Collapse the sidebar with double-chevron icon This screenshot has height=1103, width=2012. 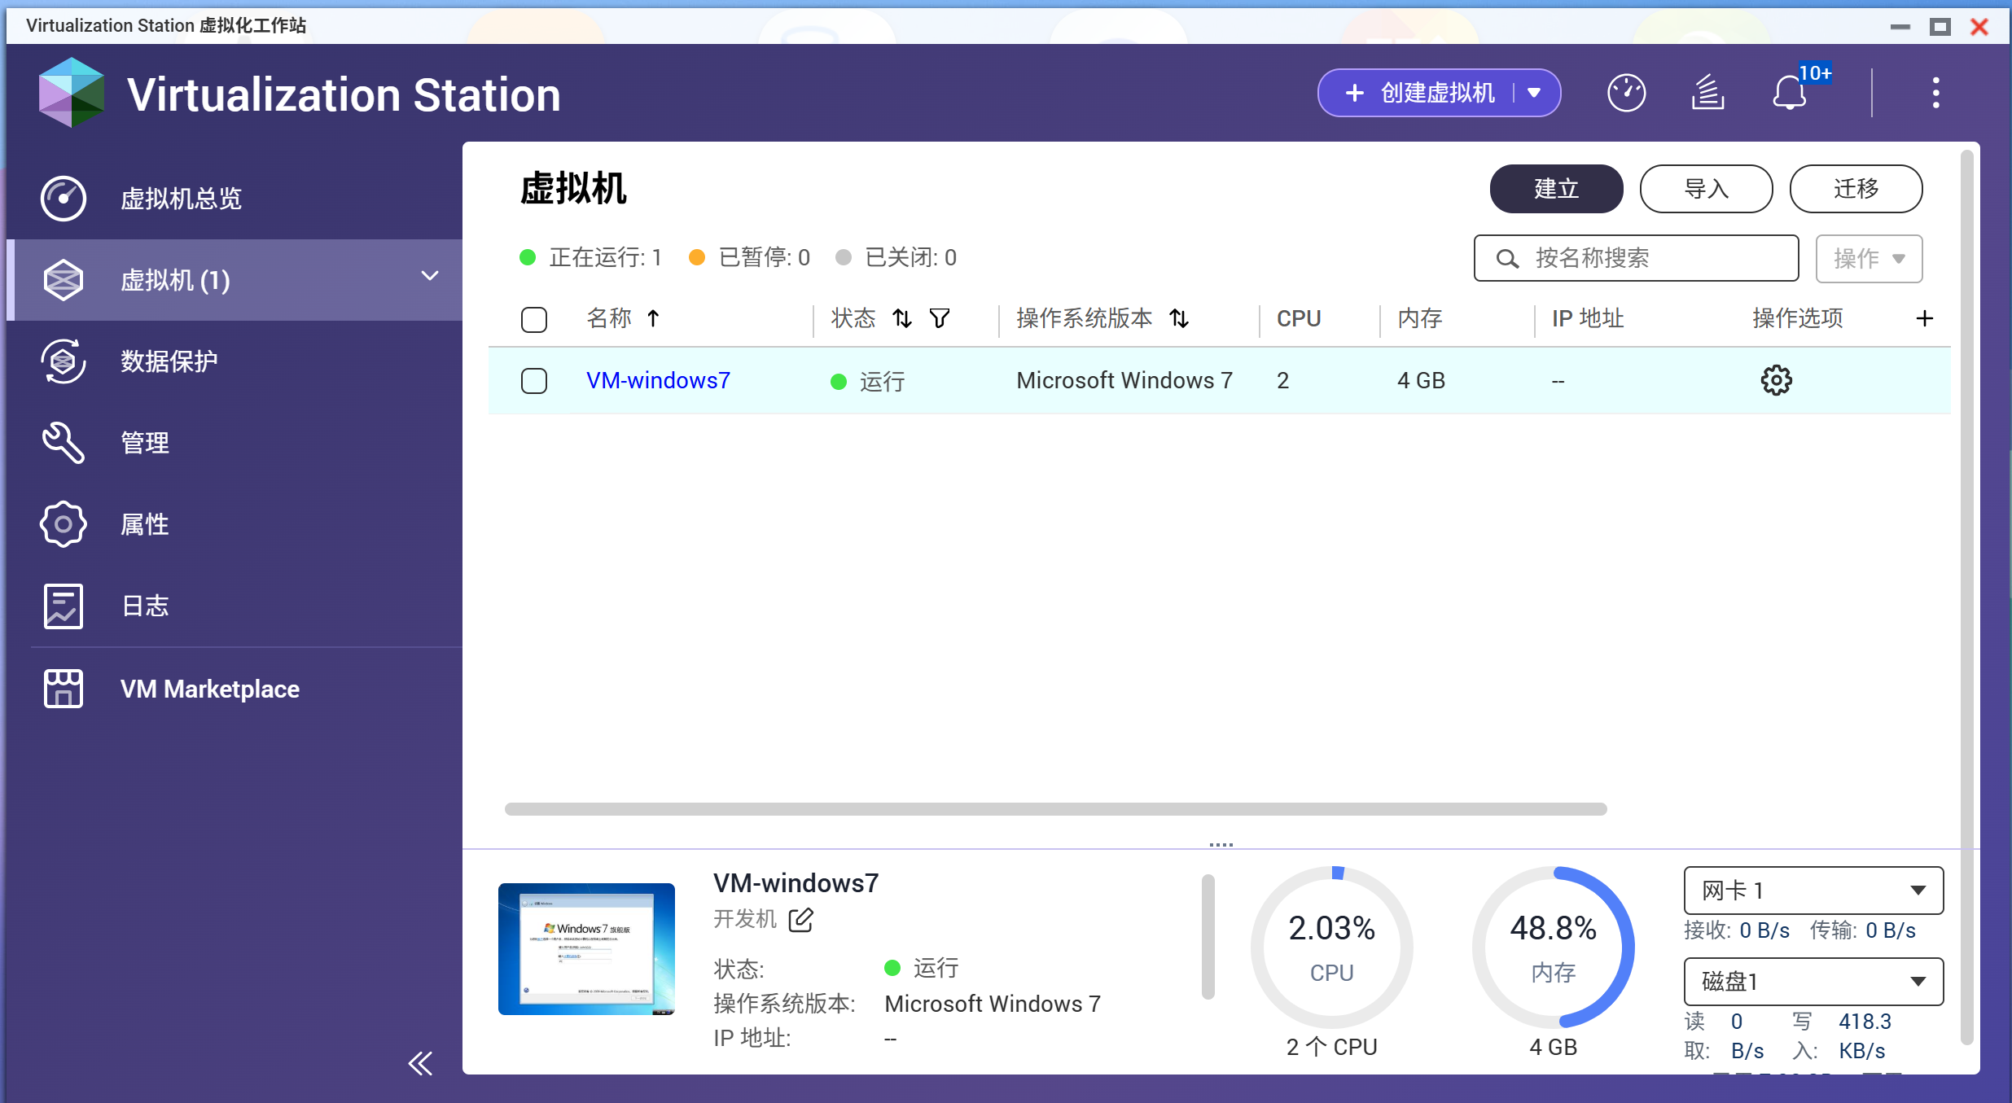coord(420,1063)
